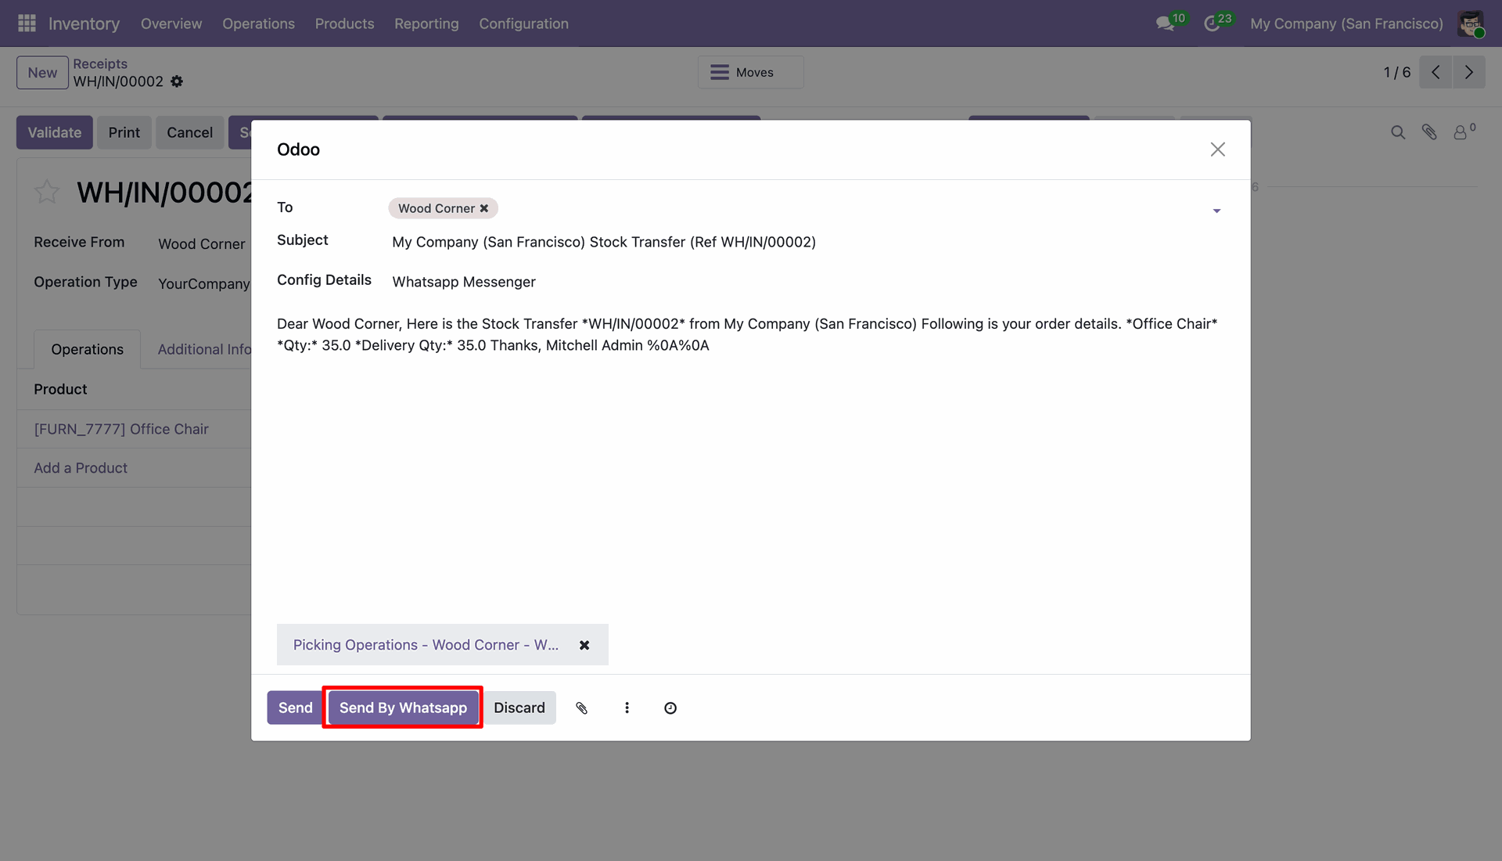Screen dimensions: 1502x861
Task: Open the user avatar menu
Action: (x=1471, y=23)
